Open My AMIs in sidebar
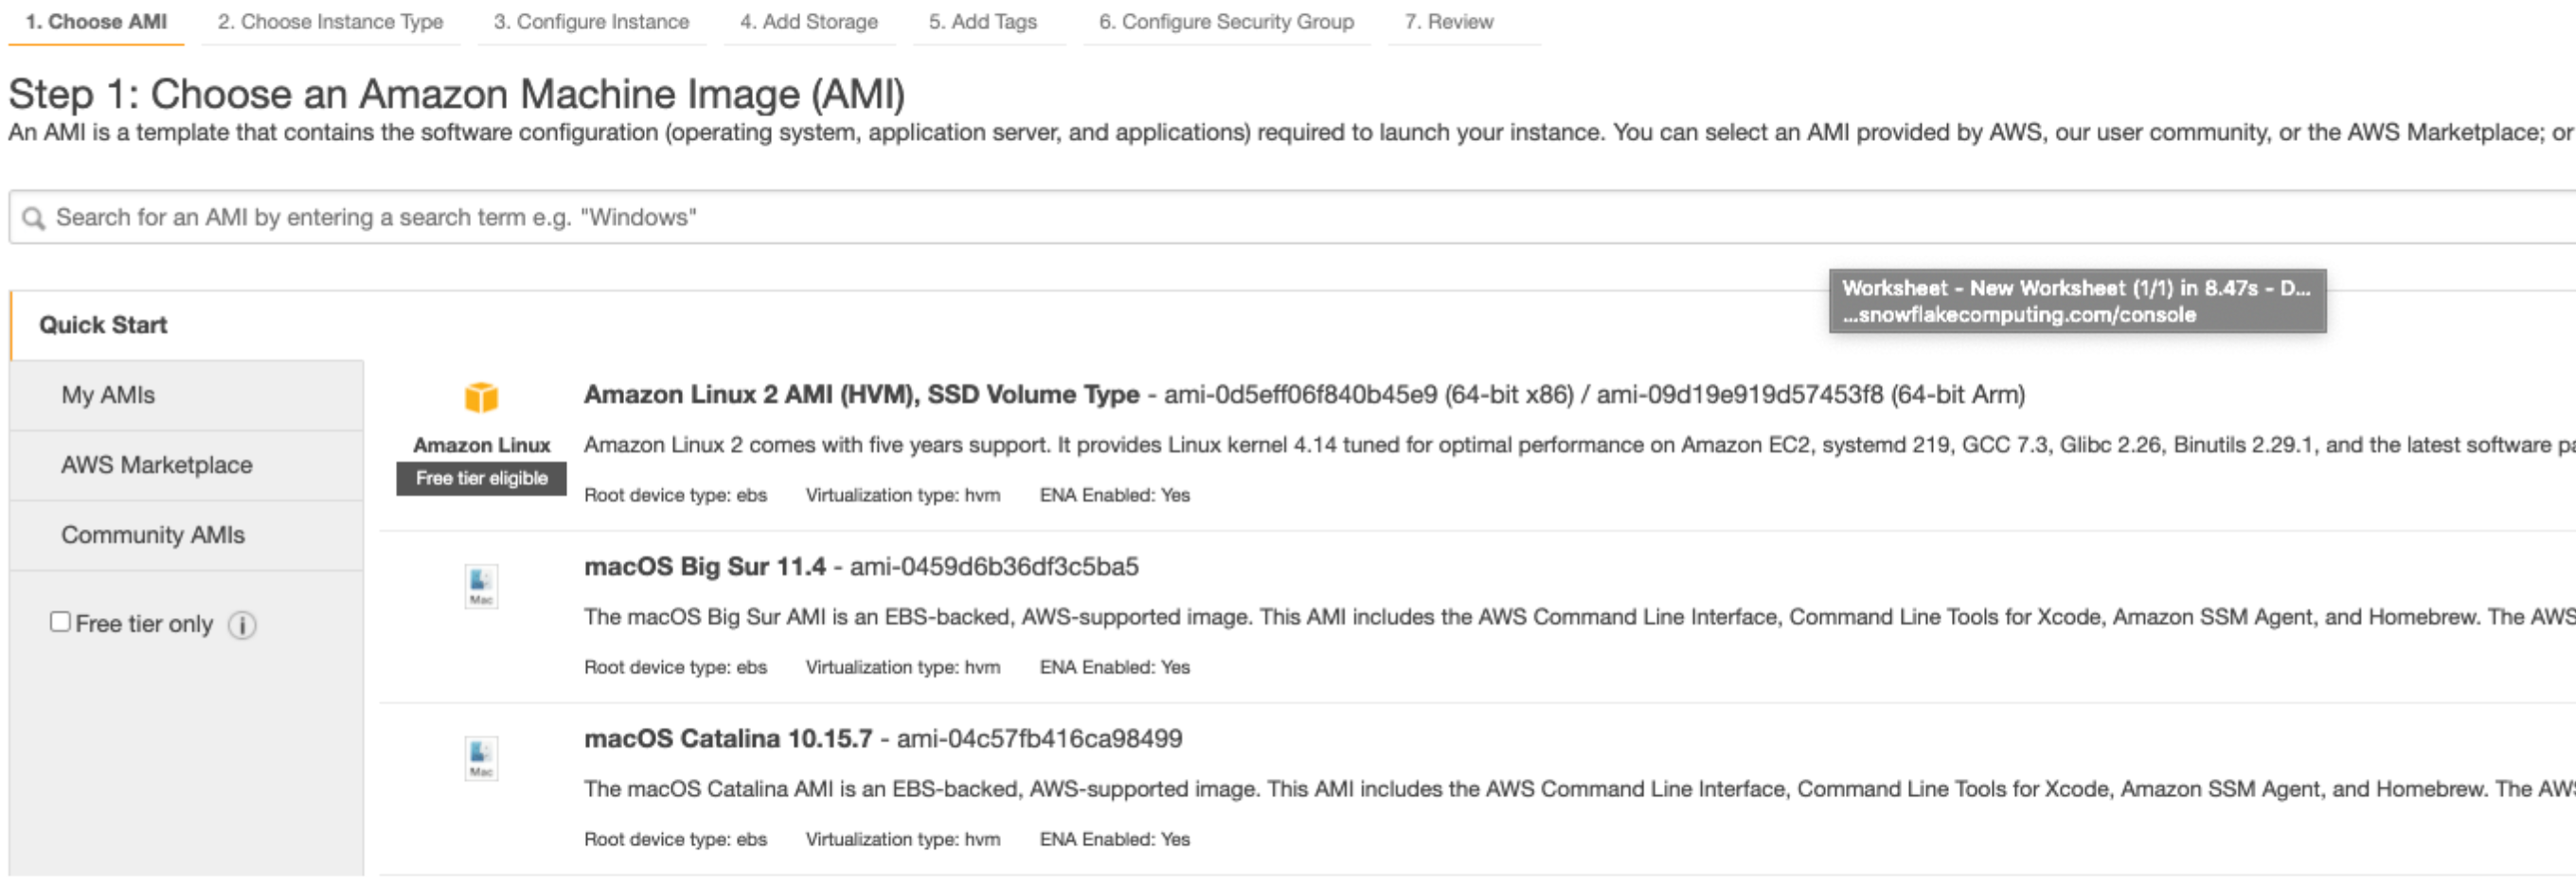2576x882 pixels. point(187,396)
